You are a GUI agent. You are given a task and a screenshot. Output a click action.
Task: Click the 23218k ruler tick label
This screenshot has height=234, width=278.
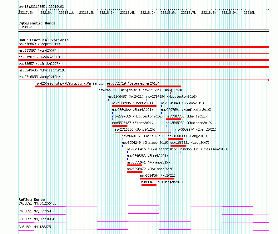46,13
